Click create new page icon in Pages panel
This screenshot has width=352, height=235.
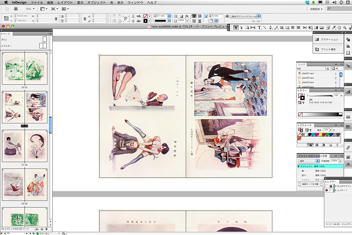pos(42,229)
